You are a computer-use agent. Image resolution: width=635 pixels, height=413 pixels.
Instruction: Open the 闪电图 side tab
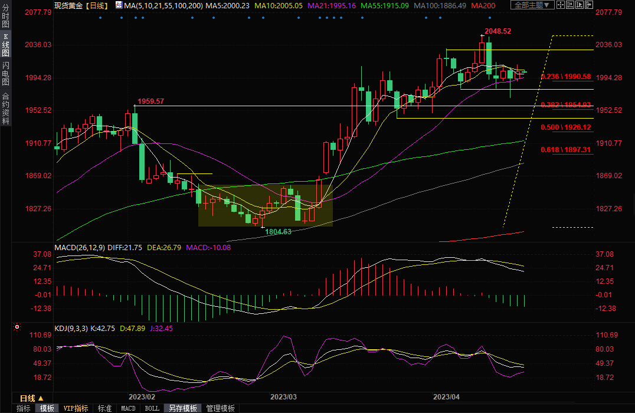[x=5, y=73]
